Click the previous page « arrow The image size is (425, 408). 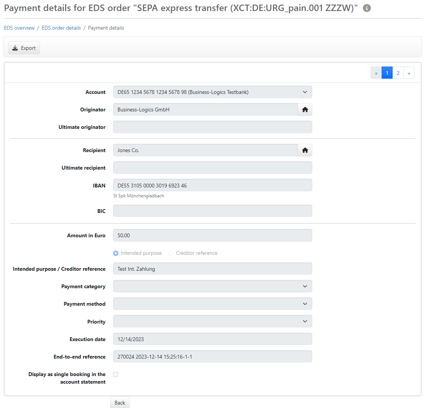point(376,73)
